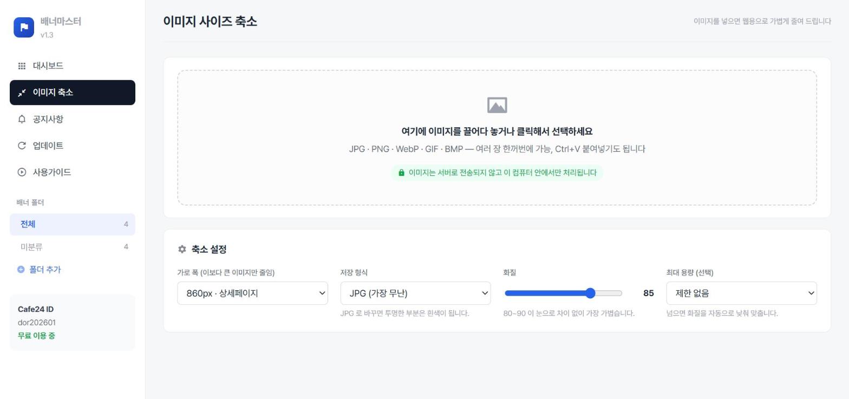
Task: Click the 업데이트 refresh icon
Action: [22, 146]
